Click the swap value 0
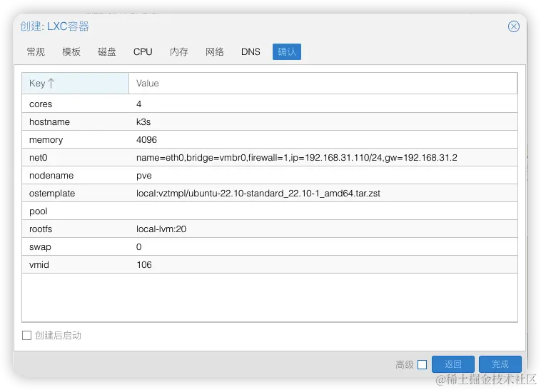This screenshot has width=541, height=390. 138,247
